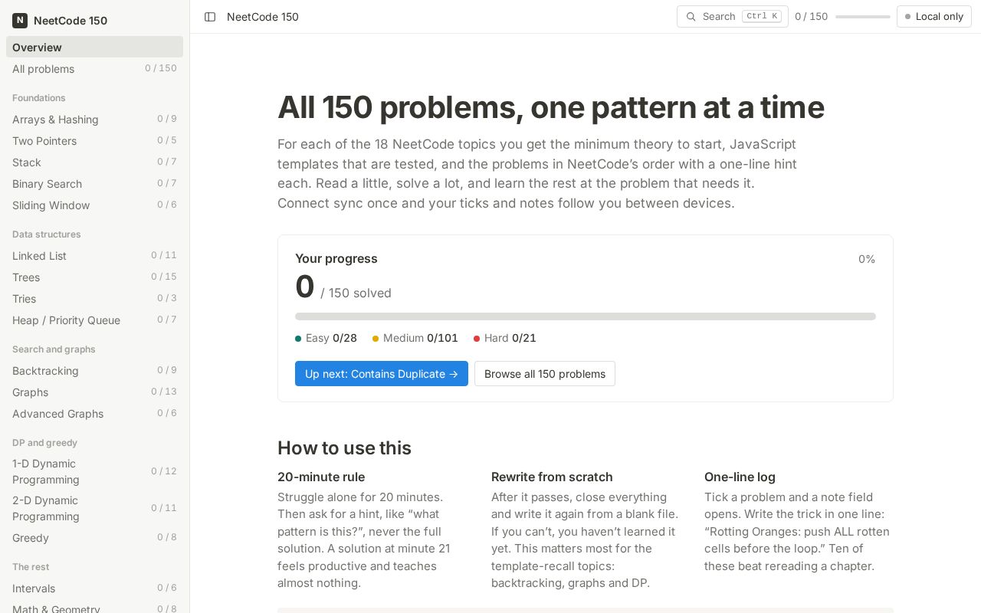Image resolution: width=981 pixels, height=613 pixels.
Task: Go to the Binary Search topic
Action: click(94, 184)
